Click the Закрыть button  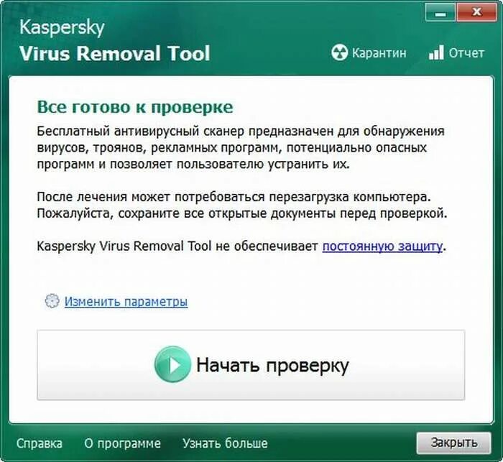click(454, 443)
